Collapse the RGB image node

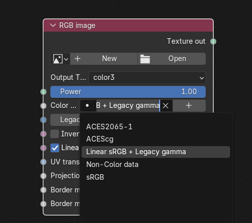coord(53,25)
